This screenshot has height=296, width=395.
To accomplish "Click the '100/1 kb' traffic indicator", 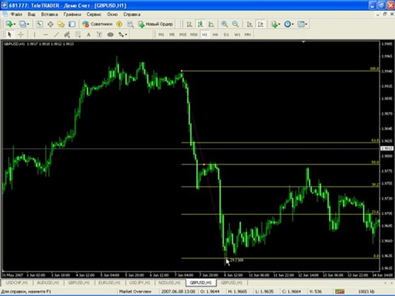I will point(366,291).
